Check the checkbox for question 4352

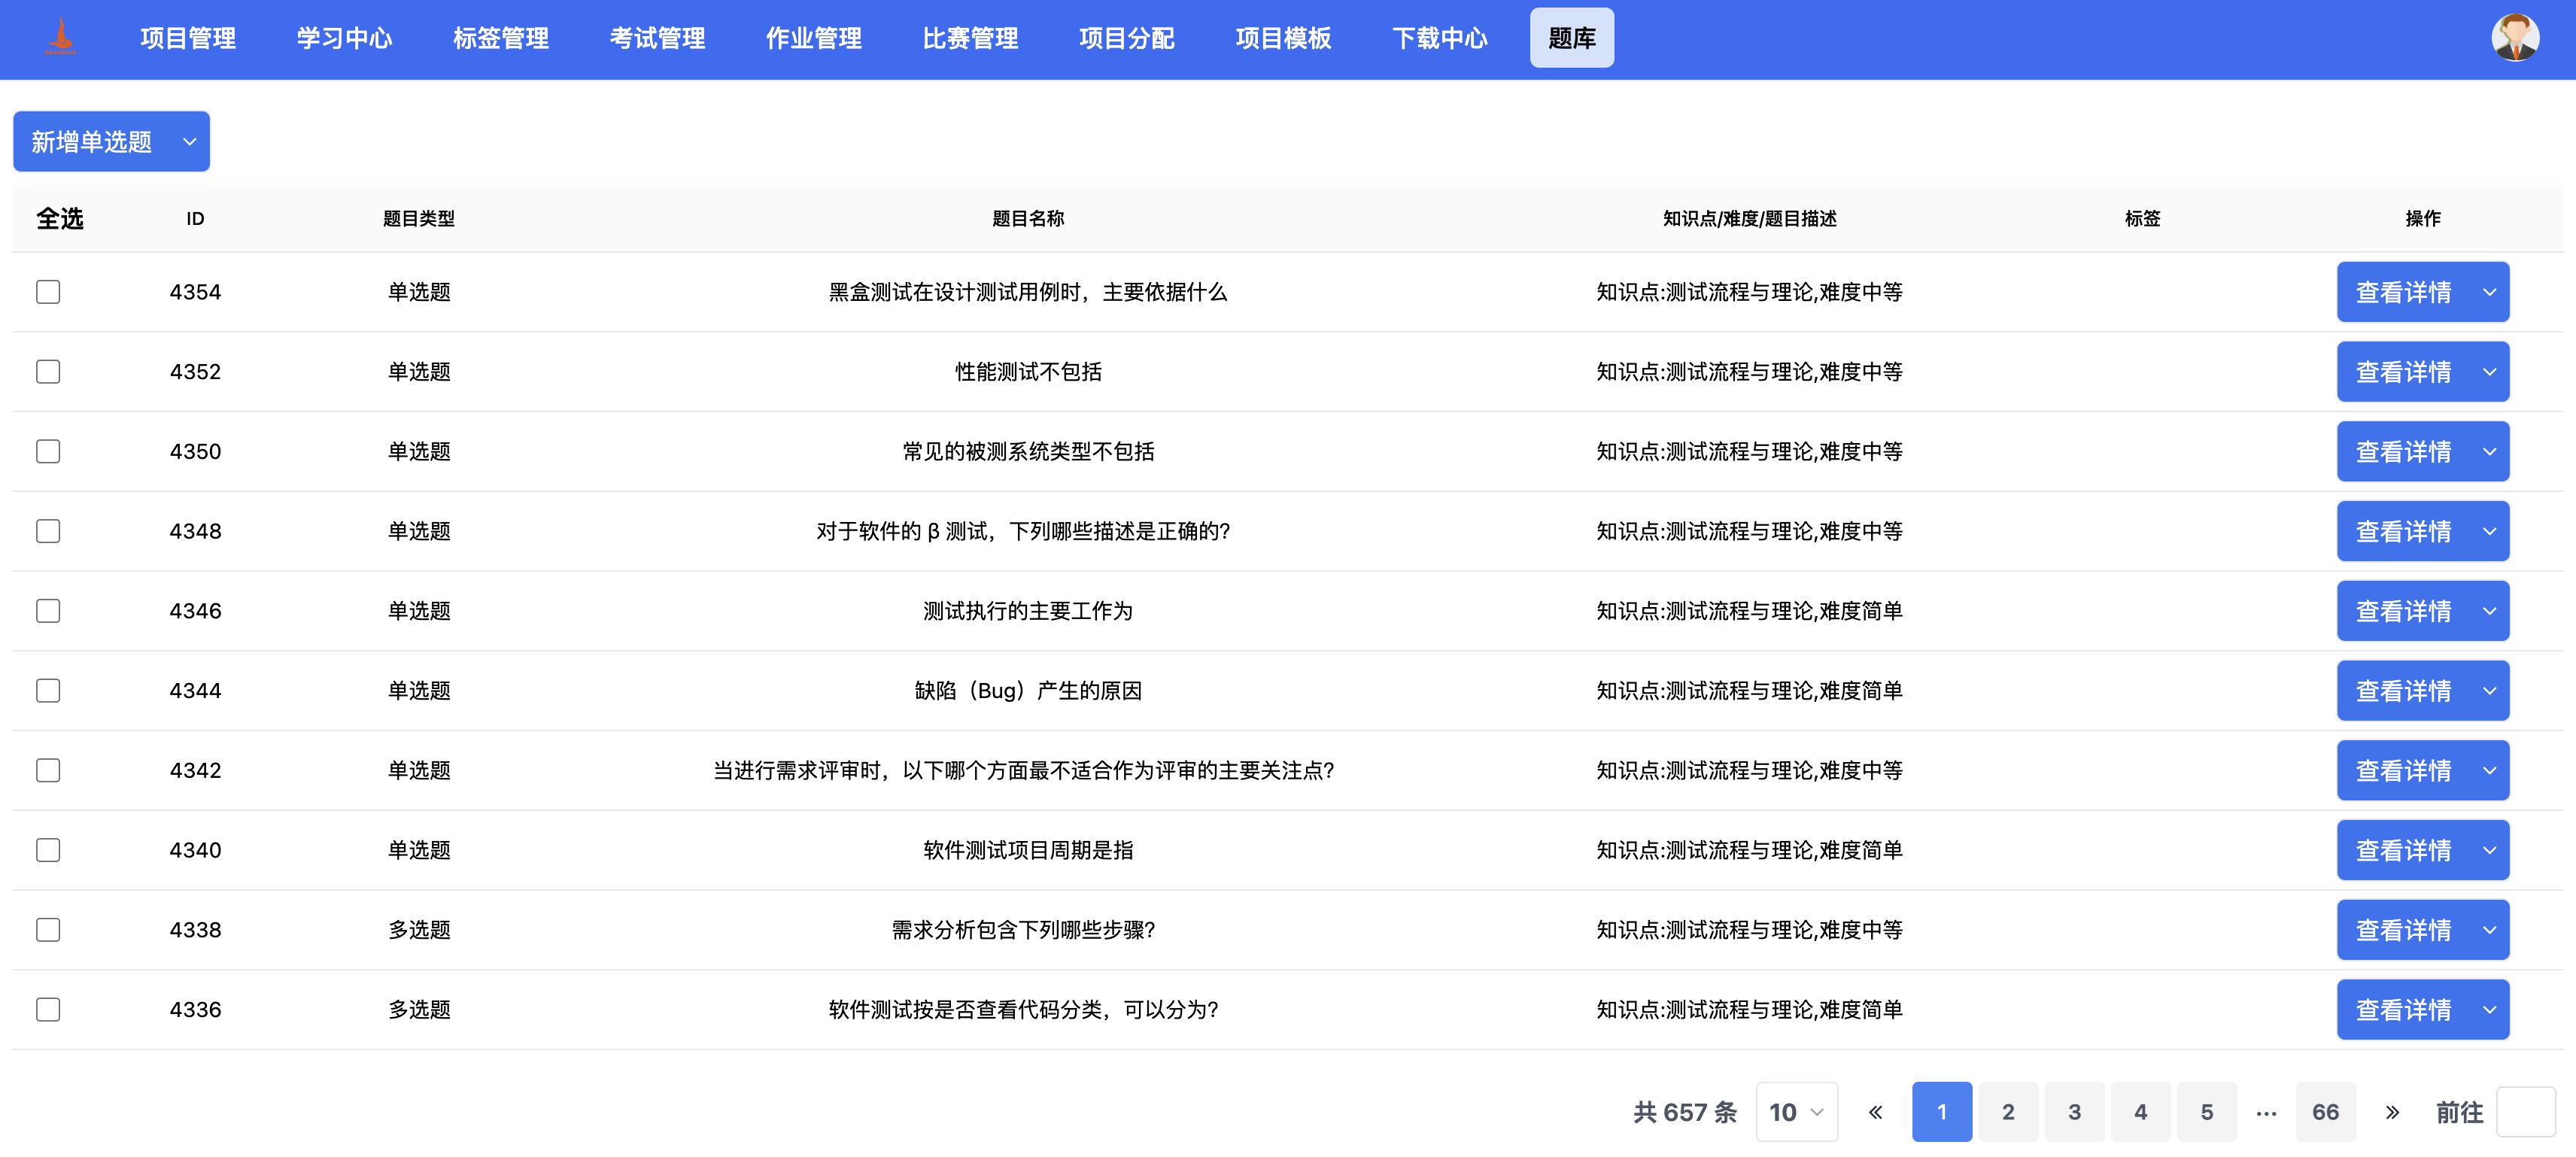(x=48, y=372)
